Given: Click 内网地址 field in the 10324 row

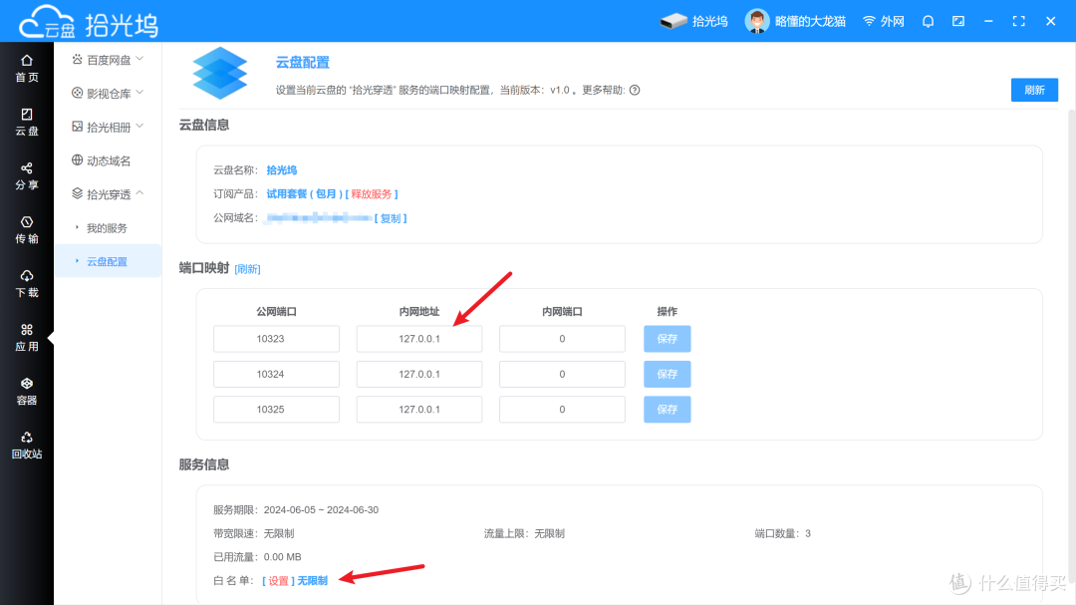Looking at the screenshot, I should click(419, 374).
